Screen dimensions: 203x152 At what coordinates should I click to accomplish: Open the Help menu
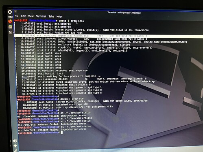(59, 17)
